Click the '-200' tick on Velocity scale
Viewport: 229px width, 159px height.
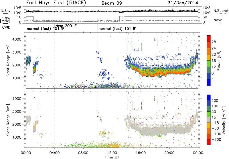[x=216, y=139]
